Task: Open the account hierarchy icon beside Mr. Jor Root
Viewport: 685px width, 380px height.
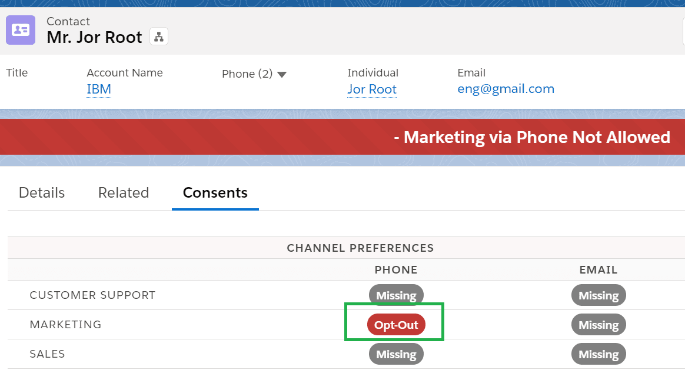Action: (158, 36)
